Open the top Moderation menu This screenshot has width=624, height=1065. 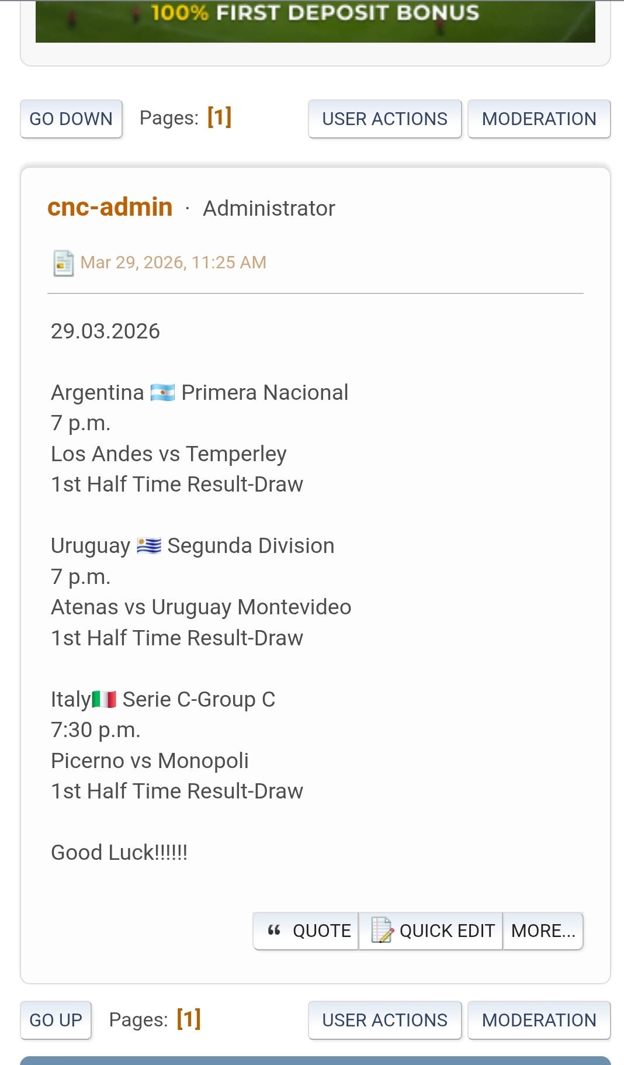(x=539, y=119)
